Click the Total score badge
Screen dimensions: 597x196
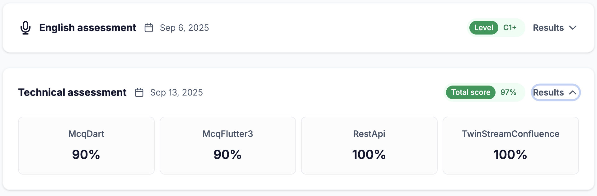click(x=470, y=92)
